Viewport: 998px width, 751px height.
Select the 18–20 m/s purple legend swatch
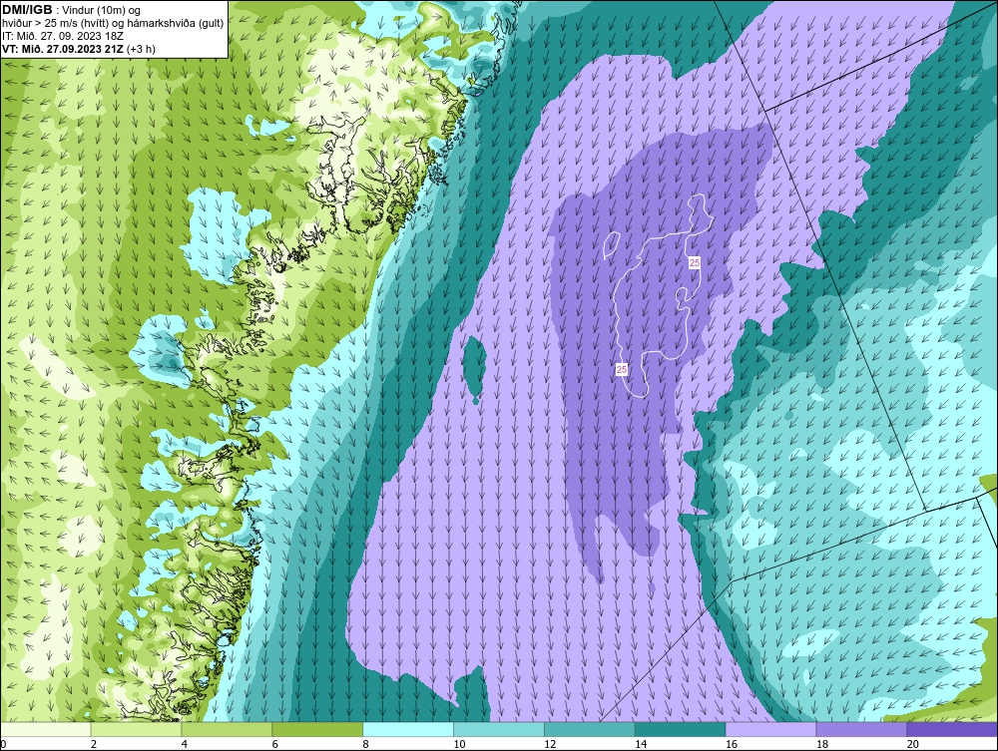pyautogui.click(x=862, y=729)
